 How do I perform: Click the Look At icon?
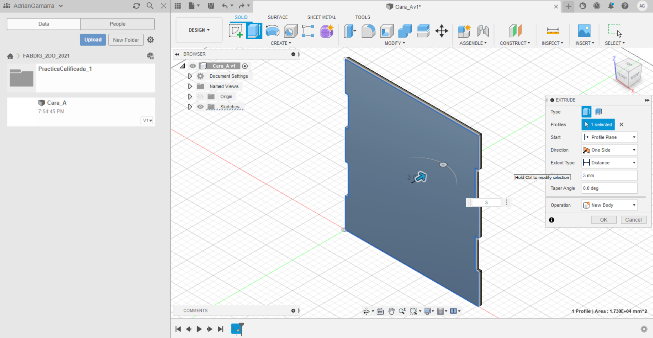(380, 311)
